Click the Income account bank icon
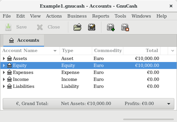The width and height of the screenshot is (177, 122). pyautogui.click(x=9, y=80)
